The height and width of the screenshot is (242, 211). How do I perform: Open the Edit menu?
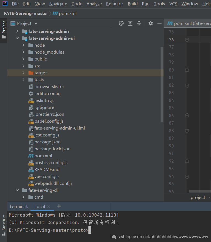(27, 4)
